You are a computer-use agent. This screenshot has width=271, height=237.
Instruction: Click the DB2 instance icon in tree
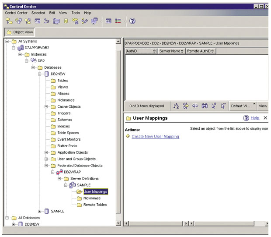34,60
